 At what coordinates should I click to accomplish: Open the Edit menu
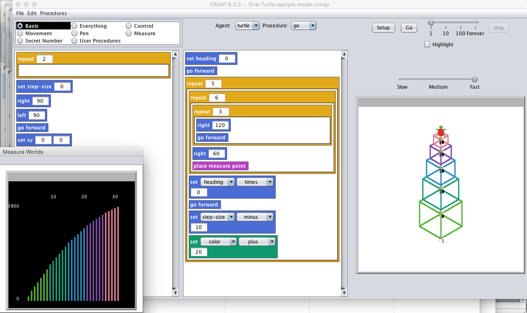click(32, 13)
